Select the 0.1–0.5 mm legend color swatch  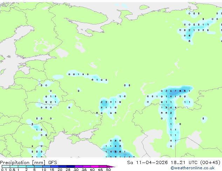coord(6,166)
